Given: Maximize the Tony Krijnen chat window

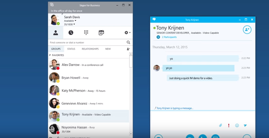Looking at the screenshot, I should [x=246, y=20].
